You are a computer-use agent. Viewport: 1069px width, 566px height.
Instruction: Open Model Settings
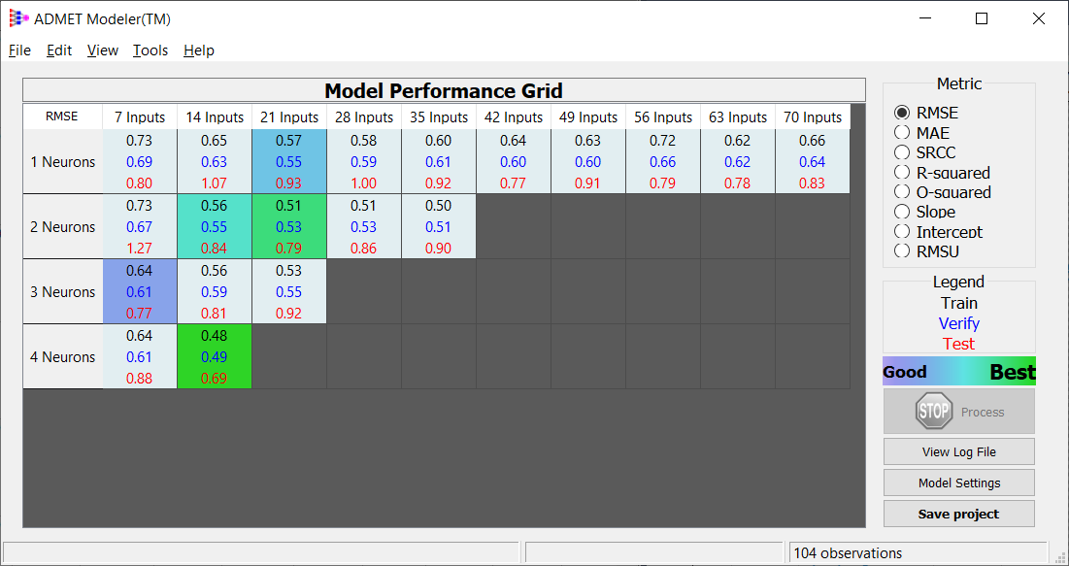tap(958, 483)
